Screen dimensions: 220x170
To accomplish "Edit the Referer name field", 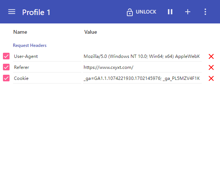I will click(x=47, y=67).
